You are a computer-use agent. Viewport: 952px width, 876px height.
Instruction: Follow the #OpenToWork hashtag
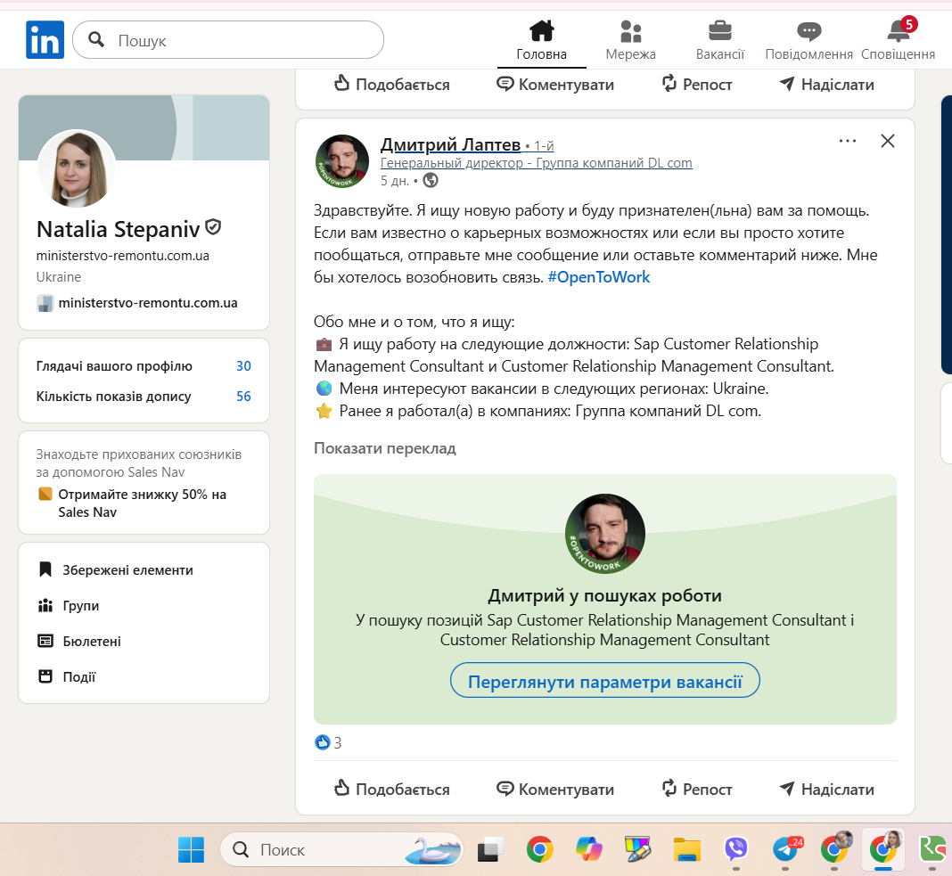pos(599,277)
